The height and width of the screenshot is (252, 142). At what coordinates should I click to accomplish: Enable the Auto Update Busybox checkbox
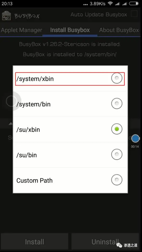[134, 14]
